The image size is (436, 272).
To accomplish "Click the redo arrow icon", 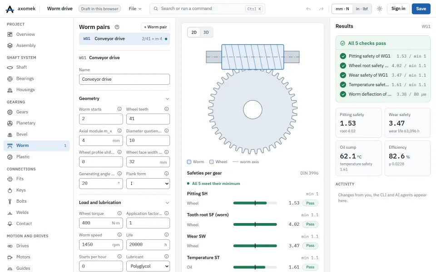I will pos(321,9).
